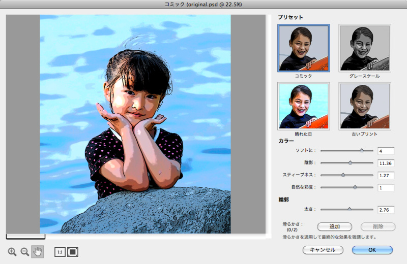Click the ソフトに slider handle
This screenshot has width=407, height=264.
click(x=362, y=150)
